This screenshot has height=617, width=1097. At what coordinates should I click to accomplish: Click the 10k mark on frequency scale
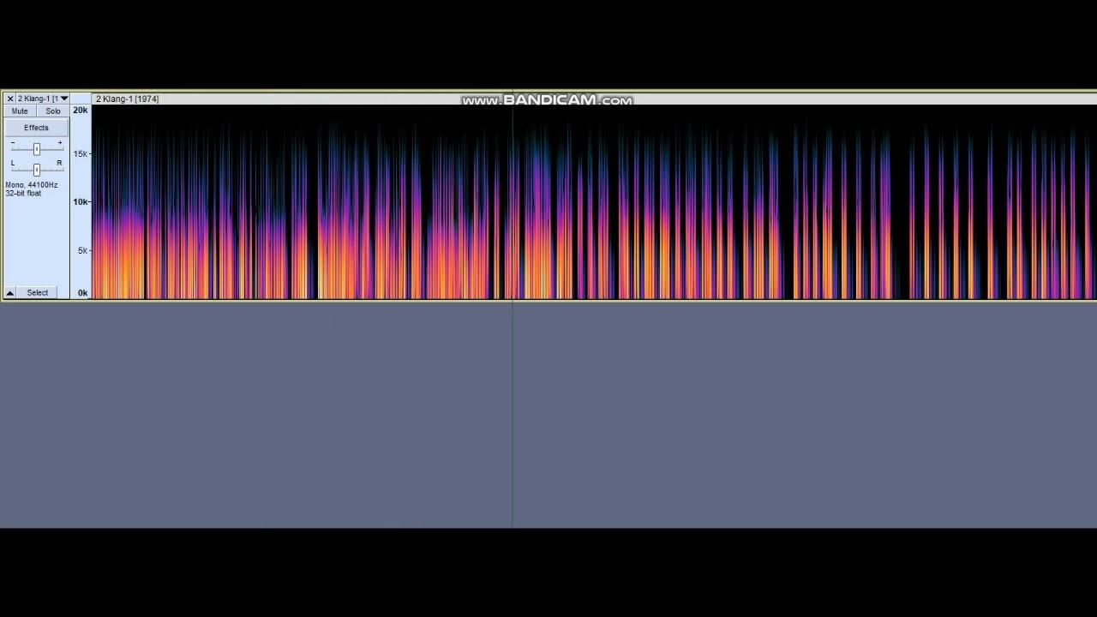tap(81, 202)
